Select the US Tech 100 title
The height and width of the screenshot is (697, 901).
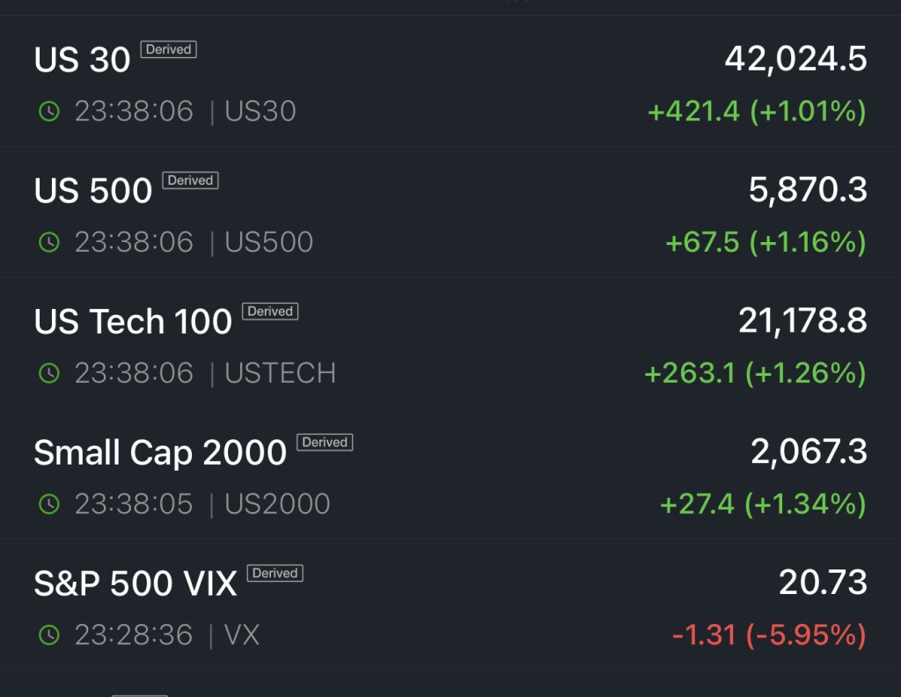point(133,322)
